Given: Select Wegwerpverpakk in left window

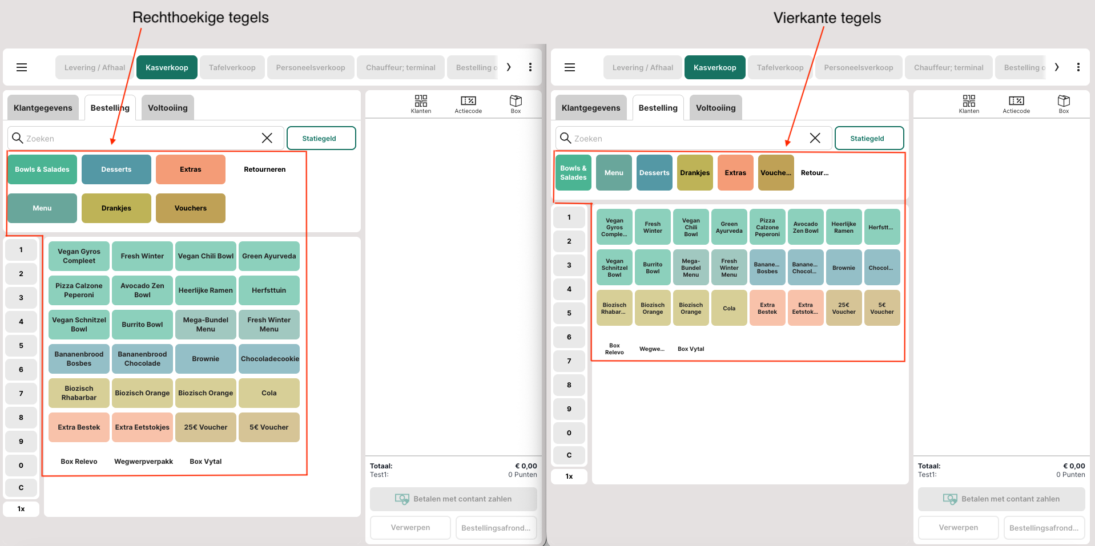Looking at the screenshot, I should click(143, 462).
